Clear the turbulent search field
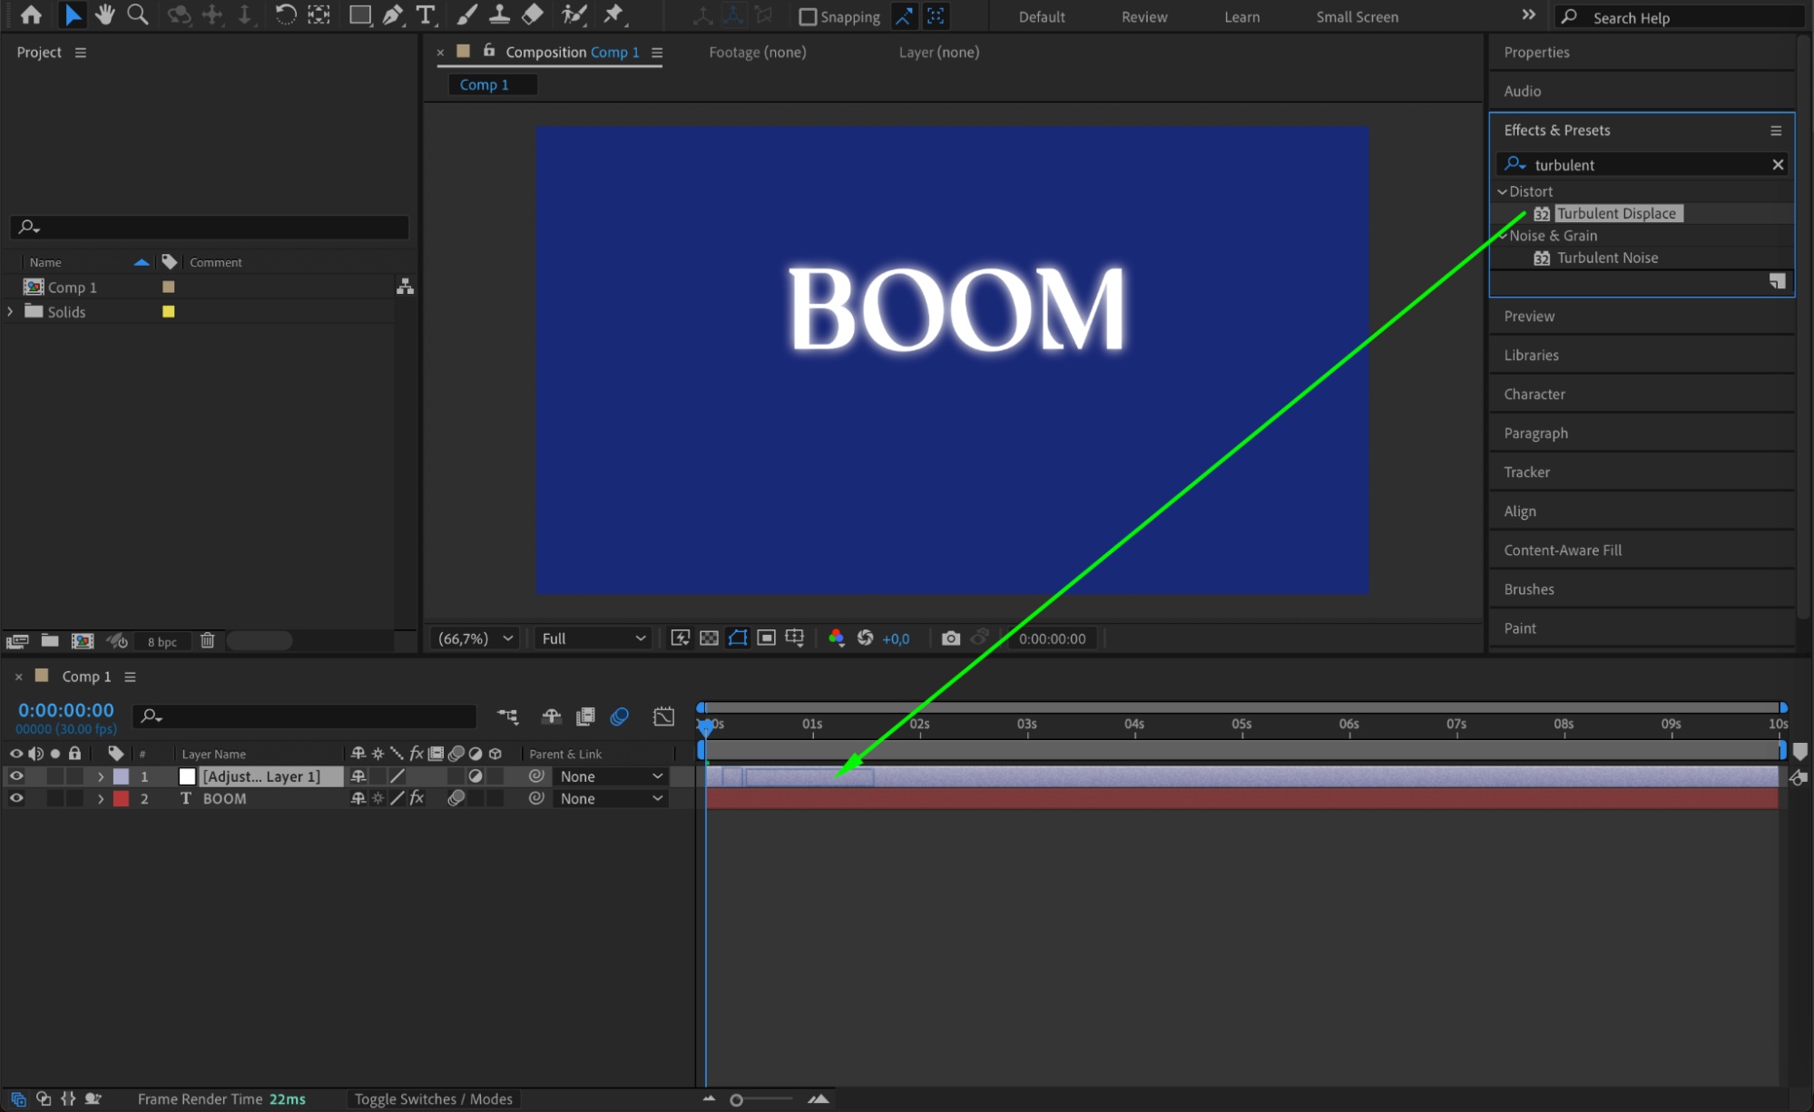 pos(1777,164)
